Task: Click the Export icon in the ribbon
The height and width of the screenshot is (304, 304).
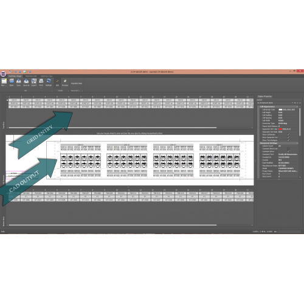Action: click(34, 81)
